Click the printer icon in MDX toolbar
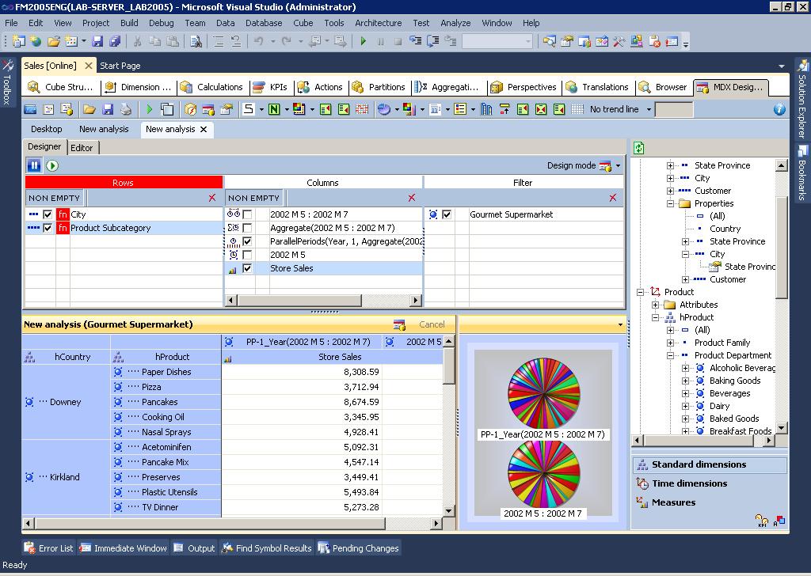811x576 pixels. coord(126,109)
